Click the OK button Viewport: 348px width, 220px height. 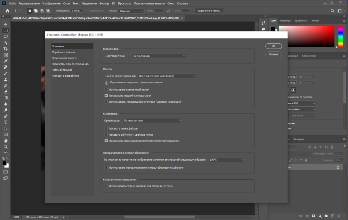coord(273,46)
